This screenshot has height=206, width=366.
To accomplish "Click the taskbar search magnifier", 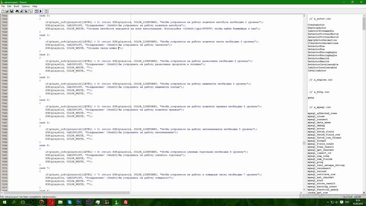I will click(14, 202).
